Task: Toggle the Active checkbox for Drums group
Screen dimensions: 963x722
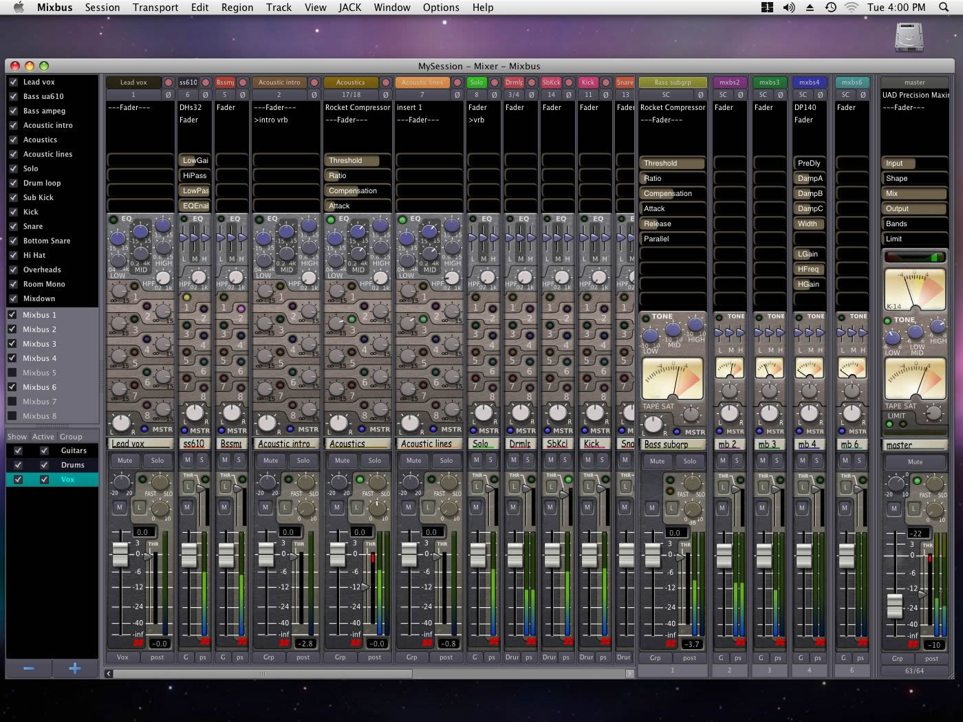Action: (44, 465)
